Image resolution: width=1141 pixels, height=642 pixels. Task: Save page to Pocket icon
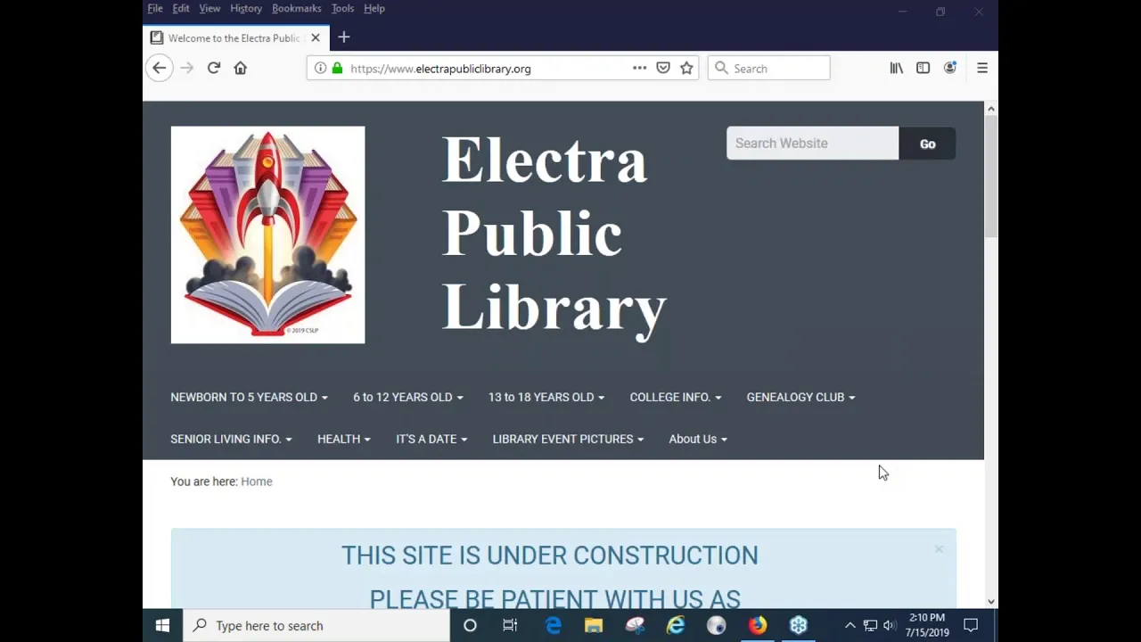(663, 68)
